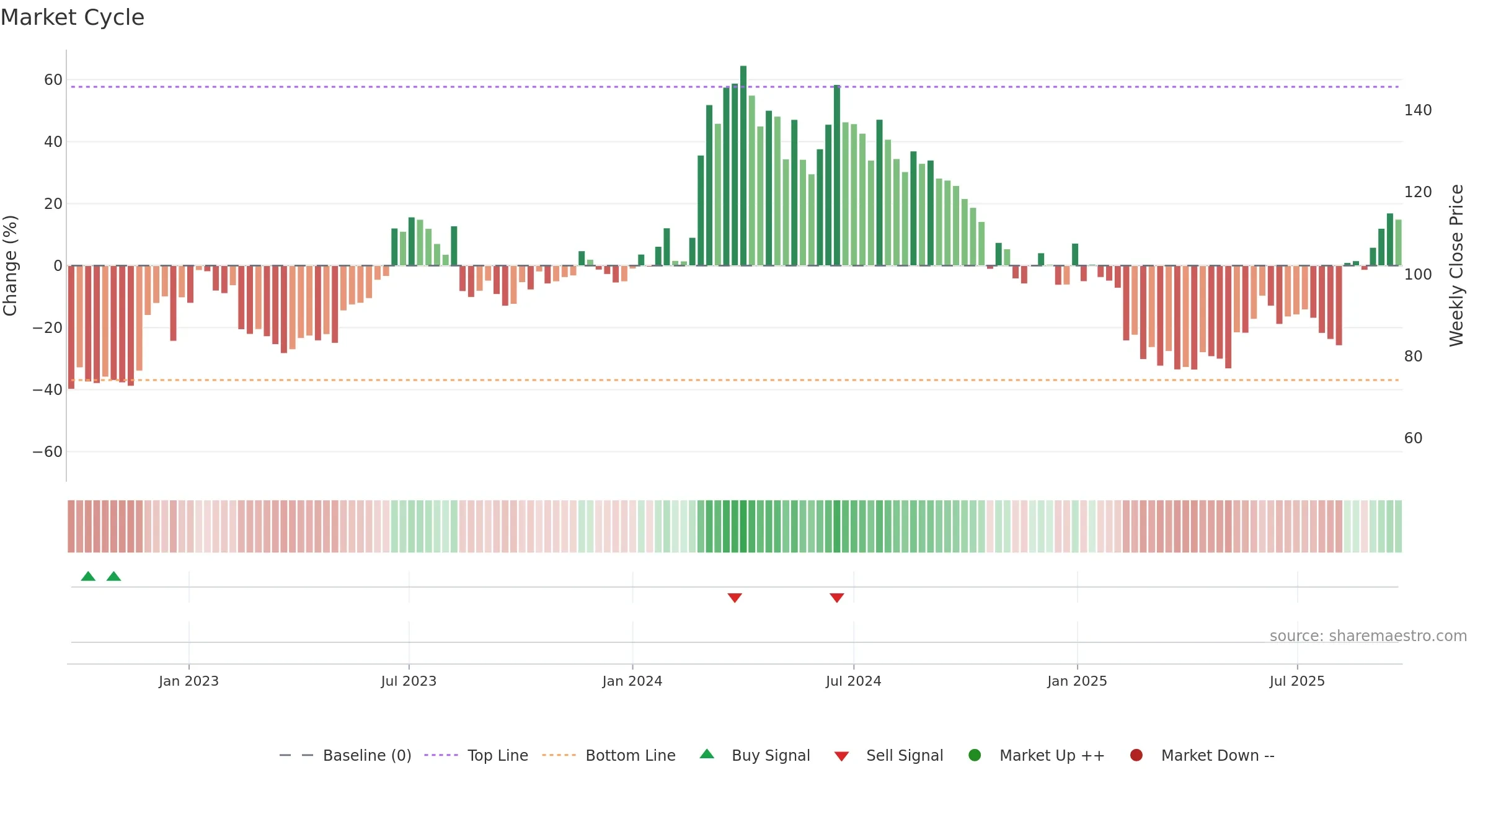
Task: Click the Jul 2023 axis label
Action: (409, 681)
